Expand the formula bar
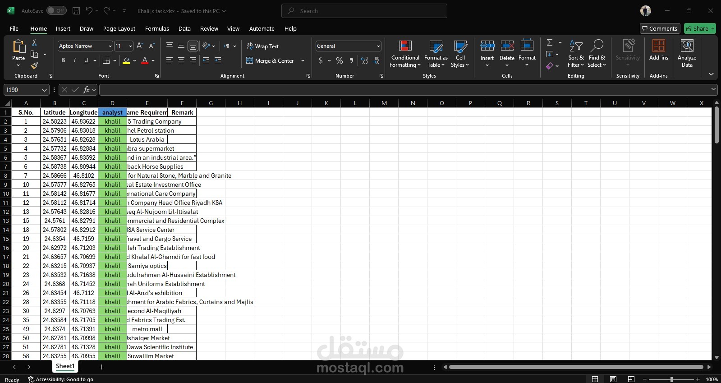The height and width of the screenshot is (383, 721). (713, 89)
